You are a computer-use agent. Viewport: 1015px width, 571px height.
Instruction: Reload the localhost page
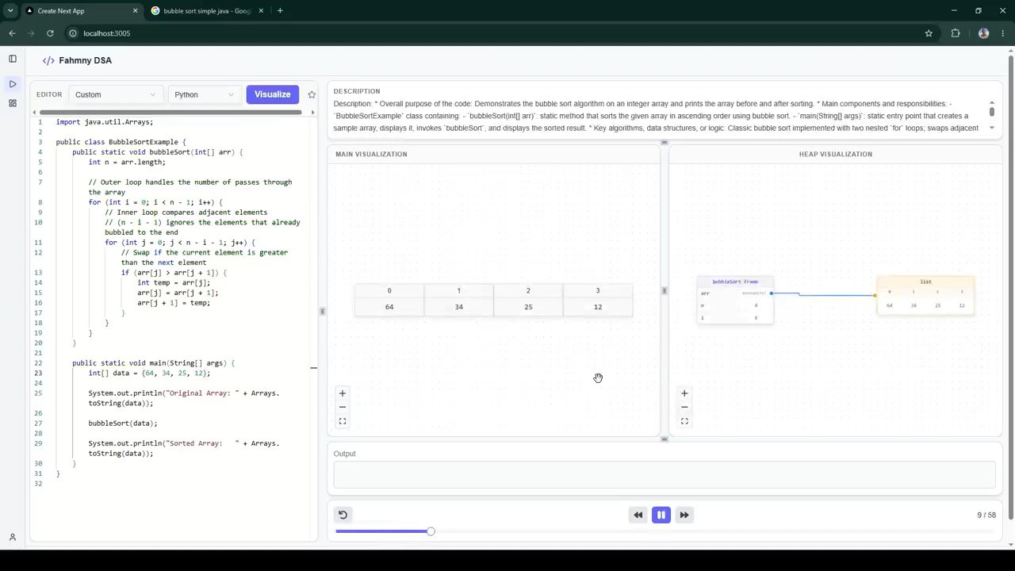pos(50,33)
